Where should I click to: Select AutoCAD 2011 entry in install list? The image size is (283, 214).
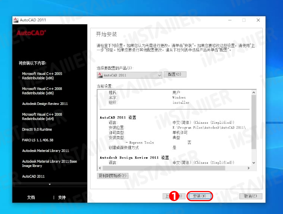[x=33, y=176]
